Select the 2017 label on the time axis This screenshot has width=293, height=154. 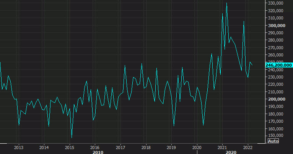tap(120, 147)
